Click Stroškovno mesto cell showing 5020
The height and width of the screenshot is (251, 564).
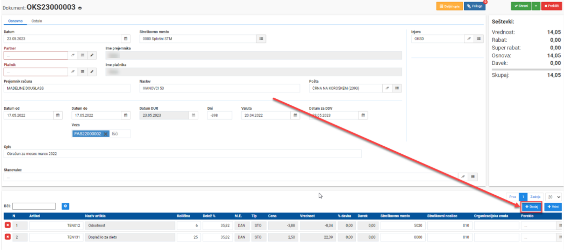coord(402,225)
